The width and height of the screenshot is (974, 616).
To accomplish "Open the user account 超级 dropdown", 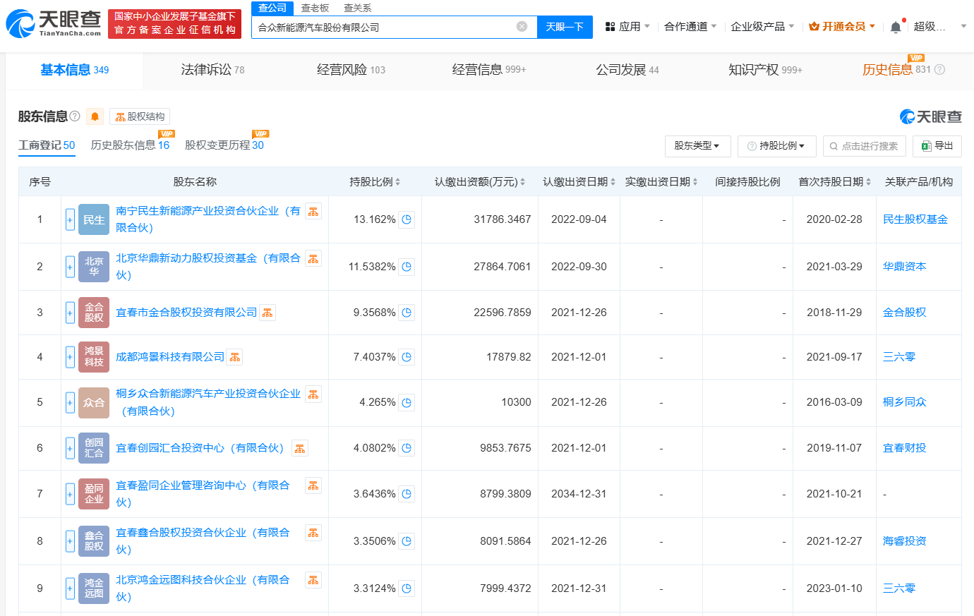I will (x=940, y=27).
